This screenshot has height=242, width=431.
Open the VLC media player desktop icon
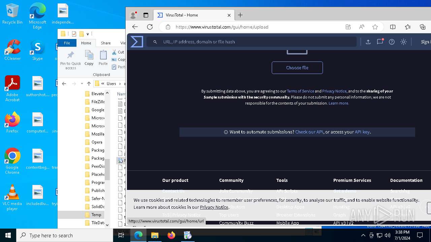pos(12,198)
